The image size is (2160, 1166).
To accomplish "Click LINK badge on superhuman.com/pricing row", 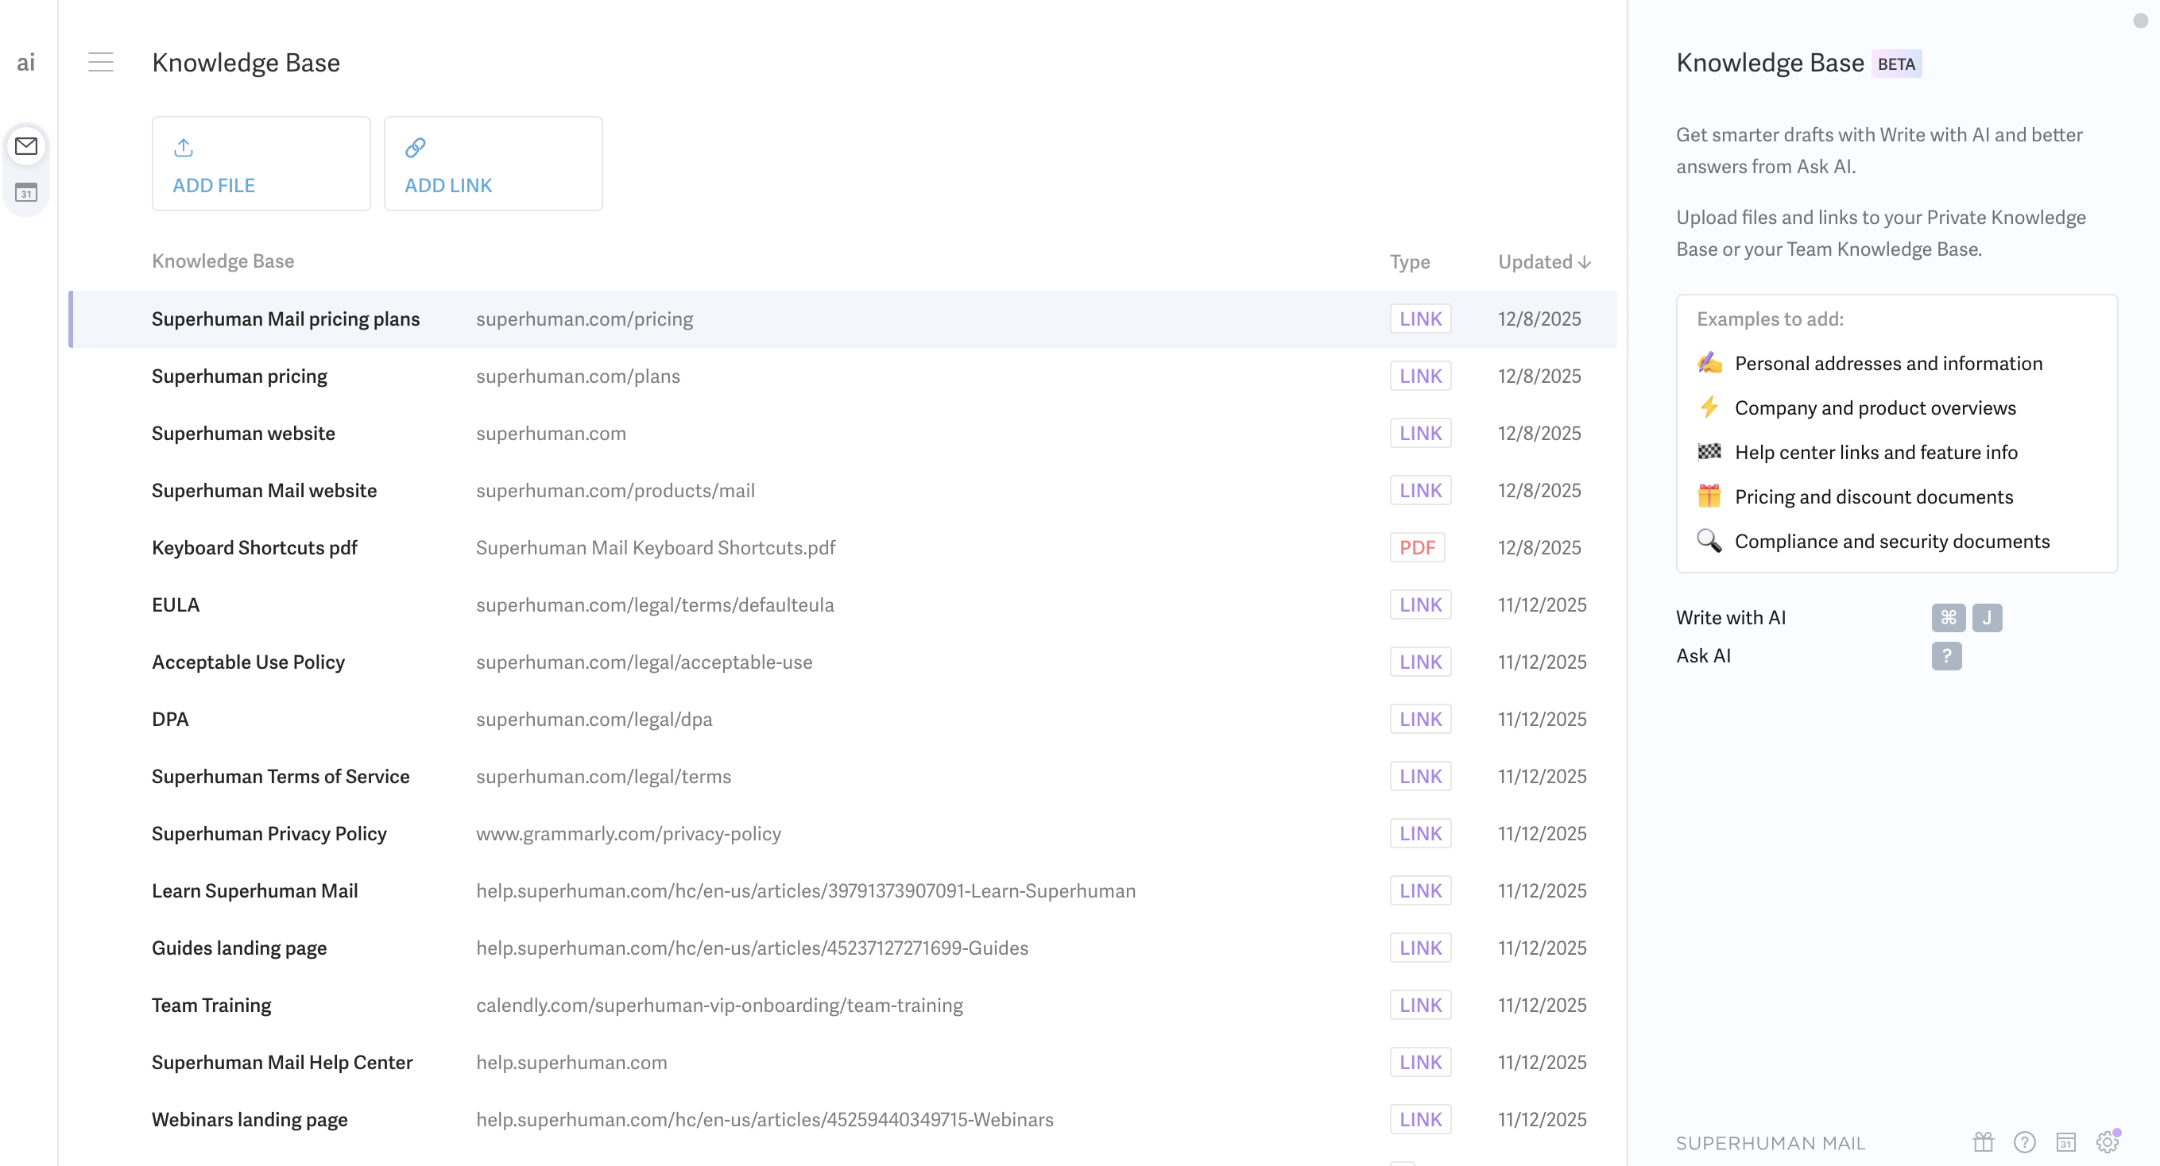I will click(1420, 319).
